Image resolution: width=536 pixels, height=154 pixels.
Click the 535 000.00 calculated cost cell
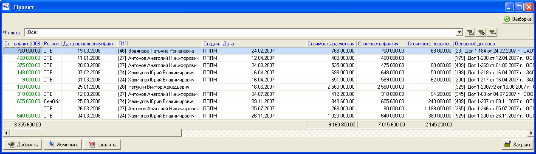coord(331,65)
